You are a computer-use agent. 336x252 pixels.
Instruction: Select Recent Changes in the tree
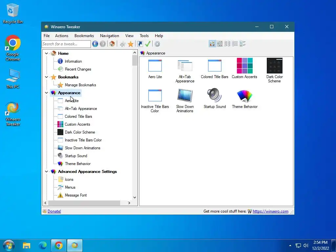pos(78,69)
